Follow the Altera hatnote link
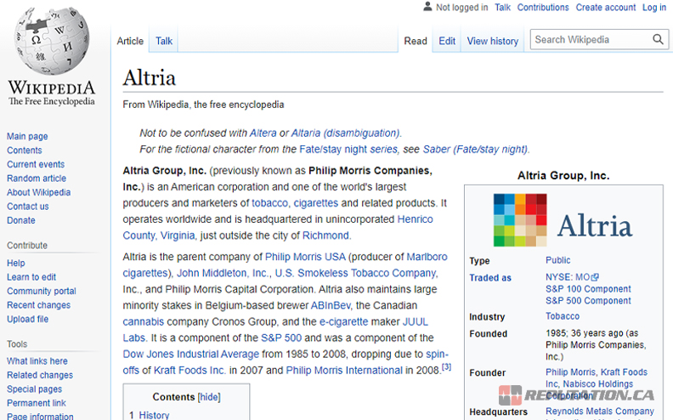This screenshot has height=420, width=673. 263,133
